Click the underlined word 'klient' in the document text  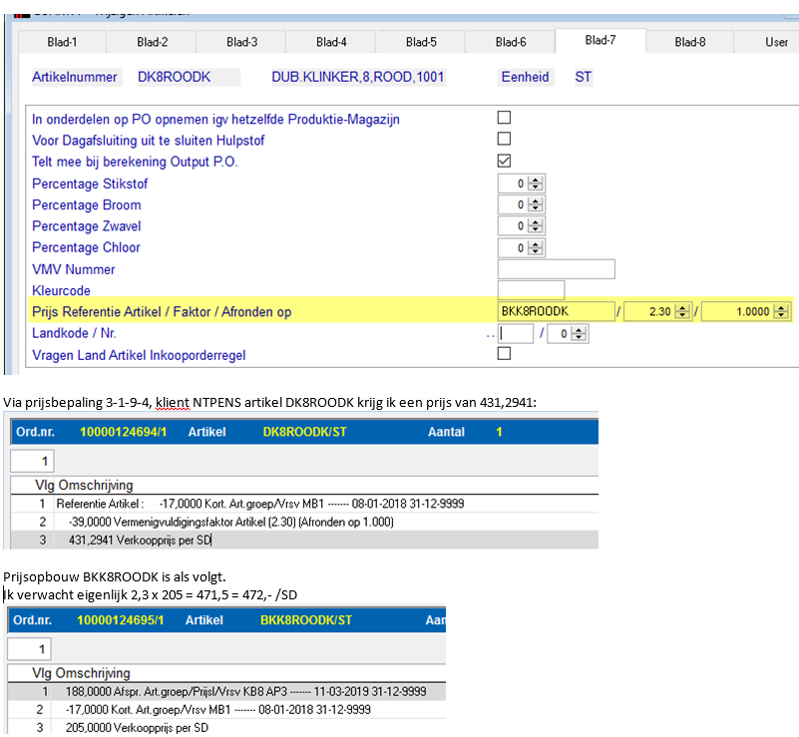tap(173, 402)
